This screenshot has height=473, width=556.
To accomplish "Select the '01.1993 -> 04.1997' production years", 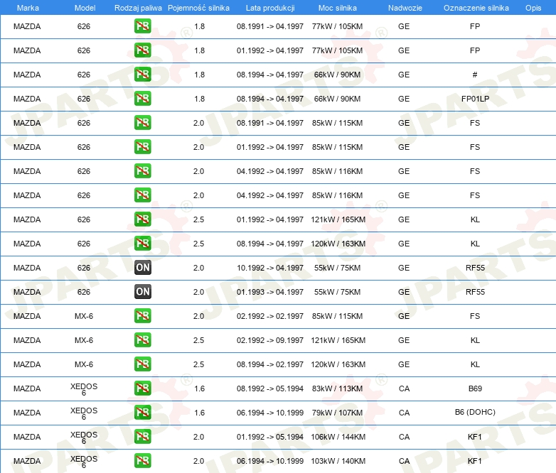I will (270, 292).
